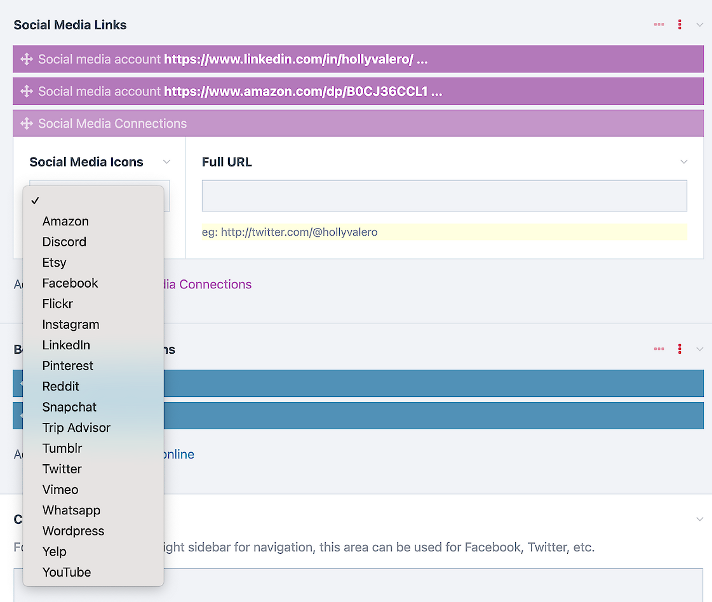Select Trip Advisor in the dropdown

93,427
